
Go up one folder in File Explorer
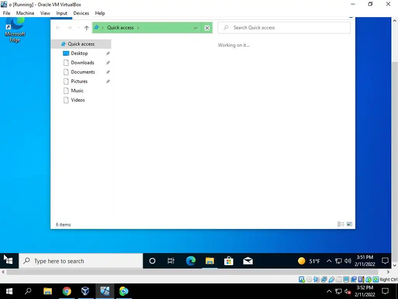[87, 28]
